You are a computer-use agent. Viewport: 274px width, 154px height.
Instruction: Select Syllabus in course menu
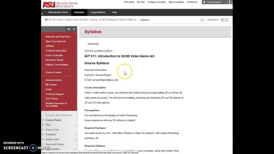coord(50,46)
